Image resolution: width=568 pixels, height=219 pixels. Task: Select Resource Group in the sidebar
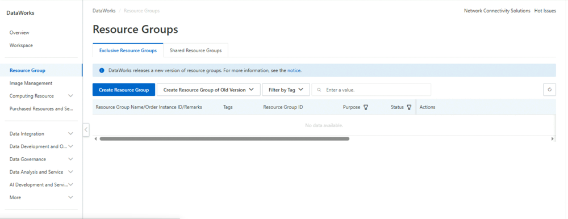[27, 70]
